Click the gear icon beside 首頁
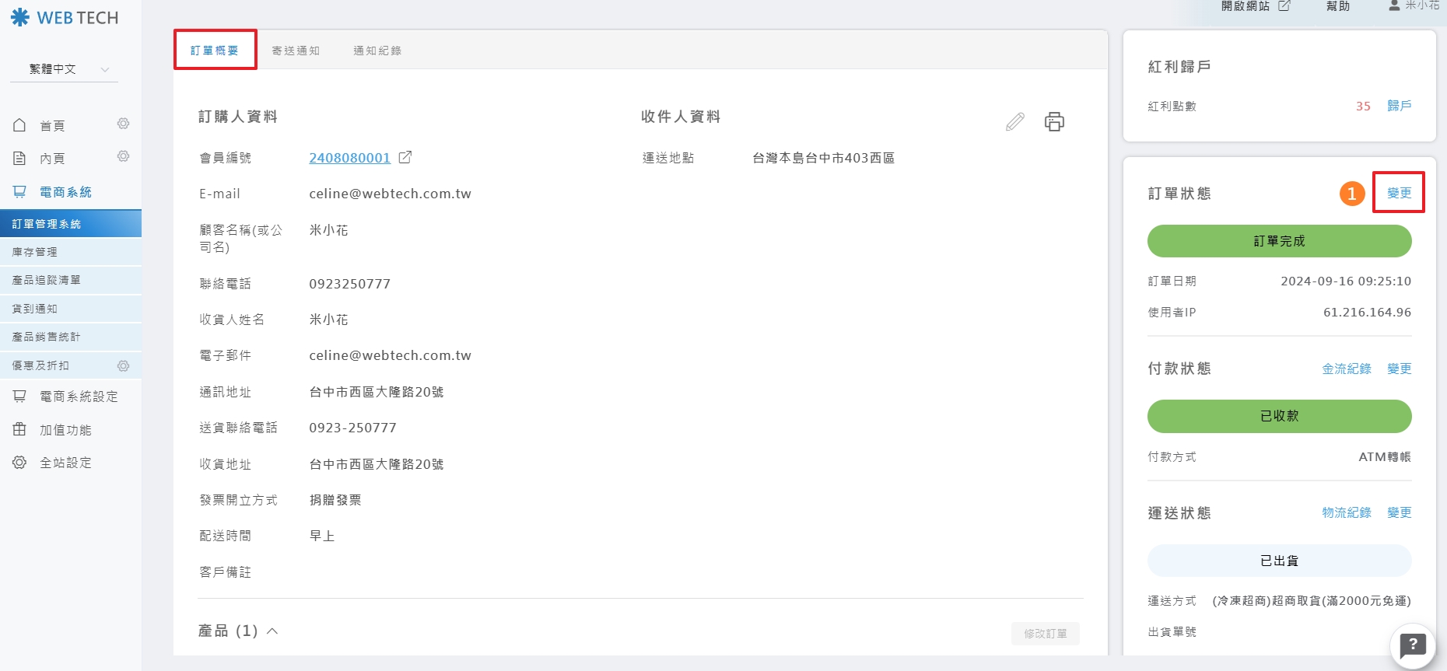The image size is (1447, 671). pyautogui.click(x=123, y=124)
